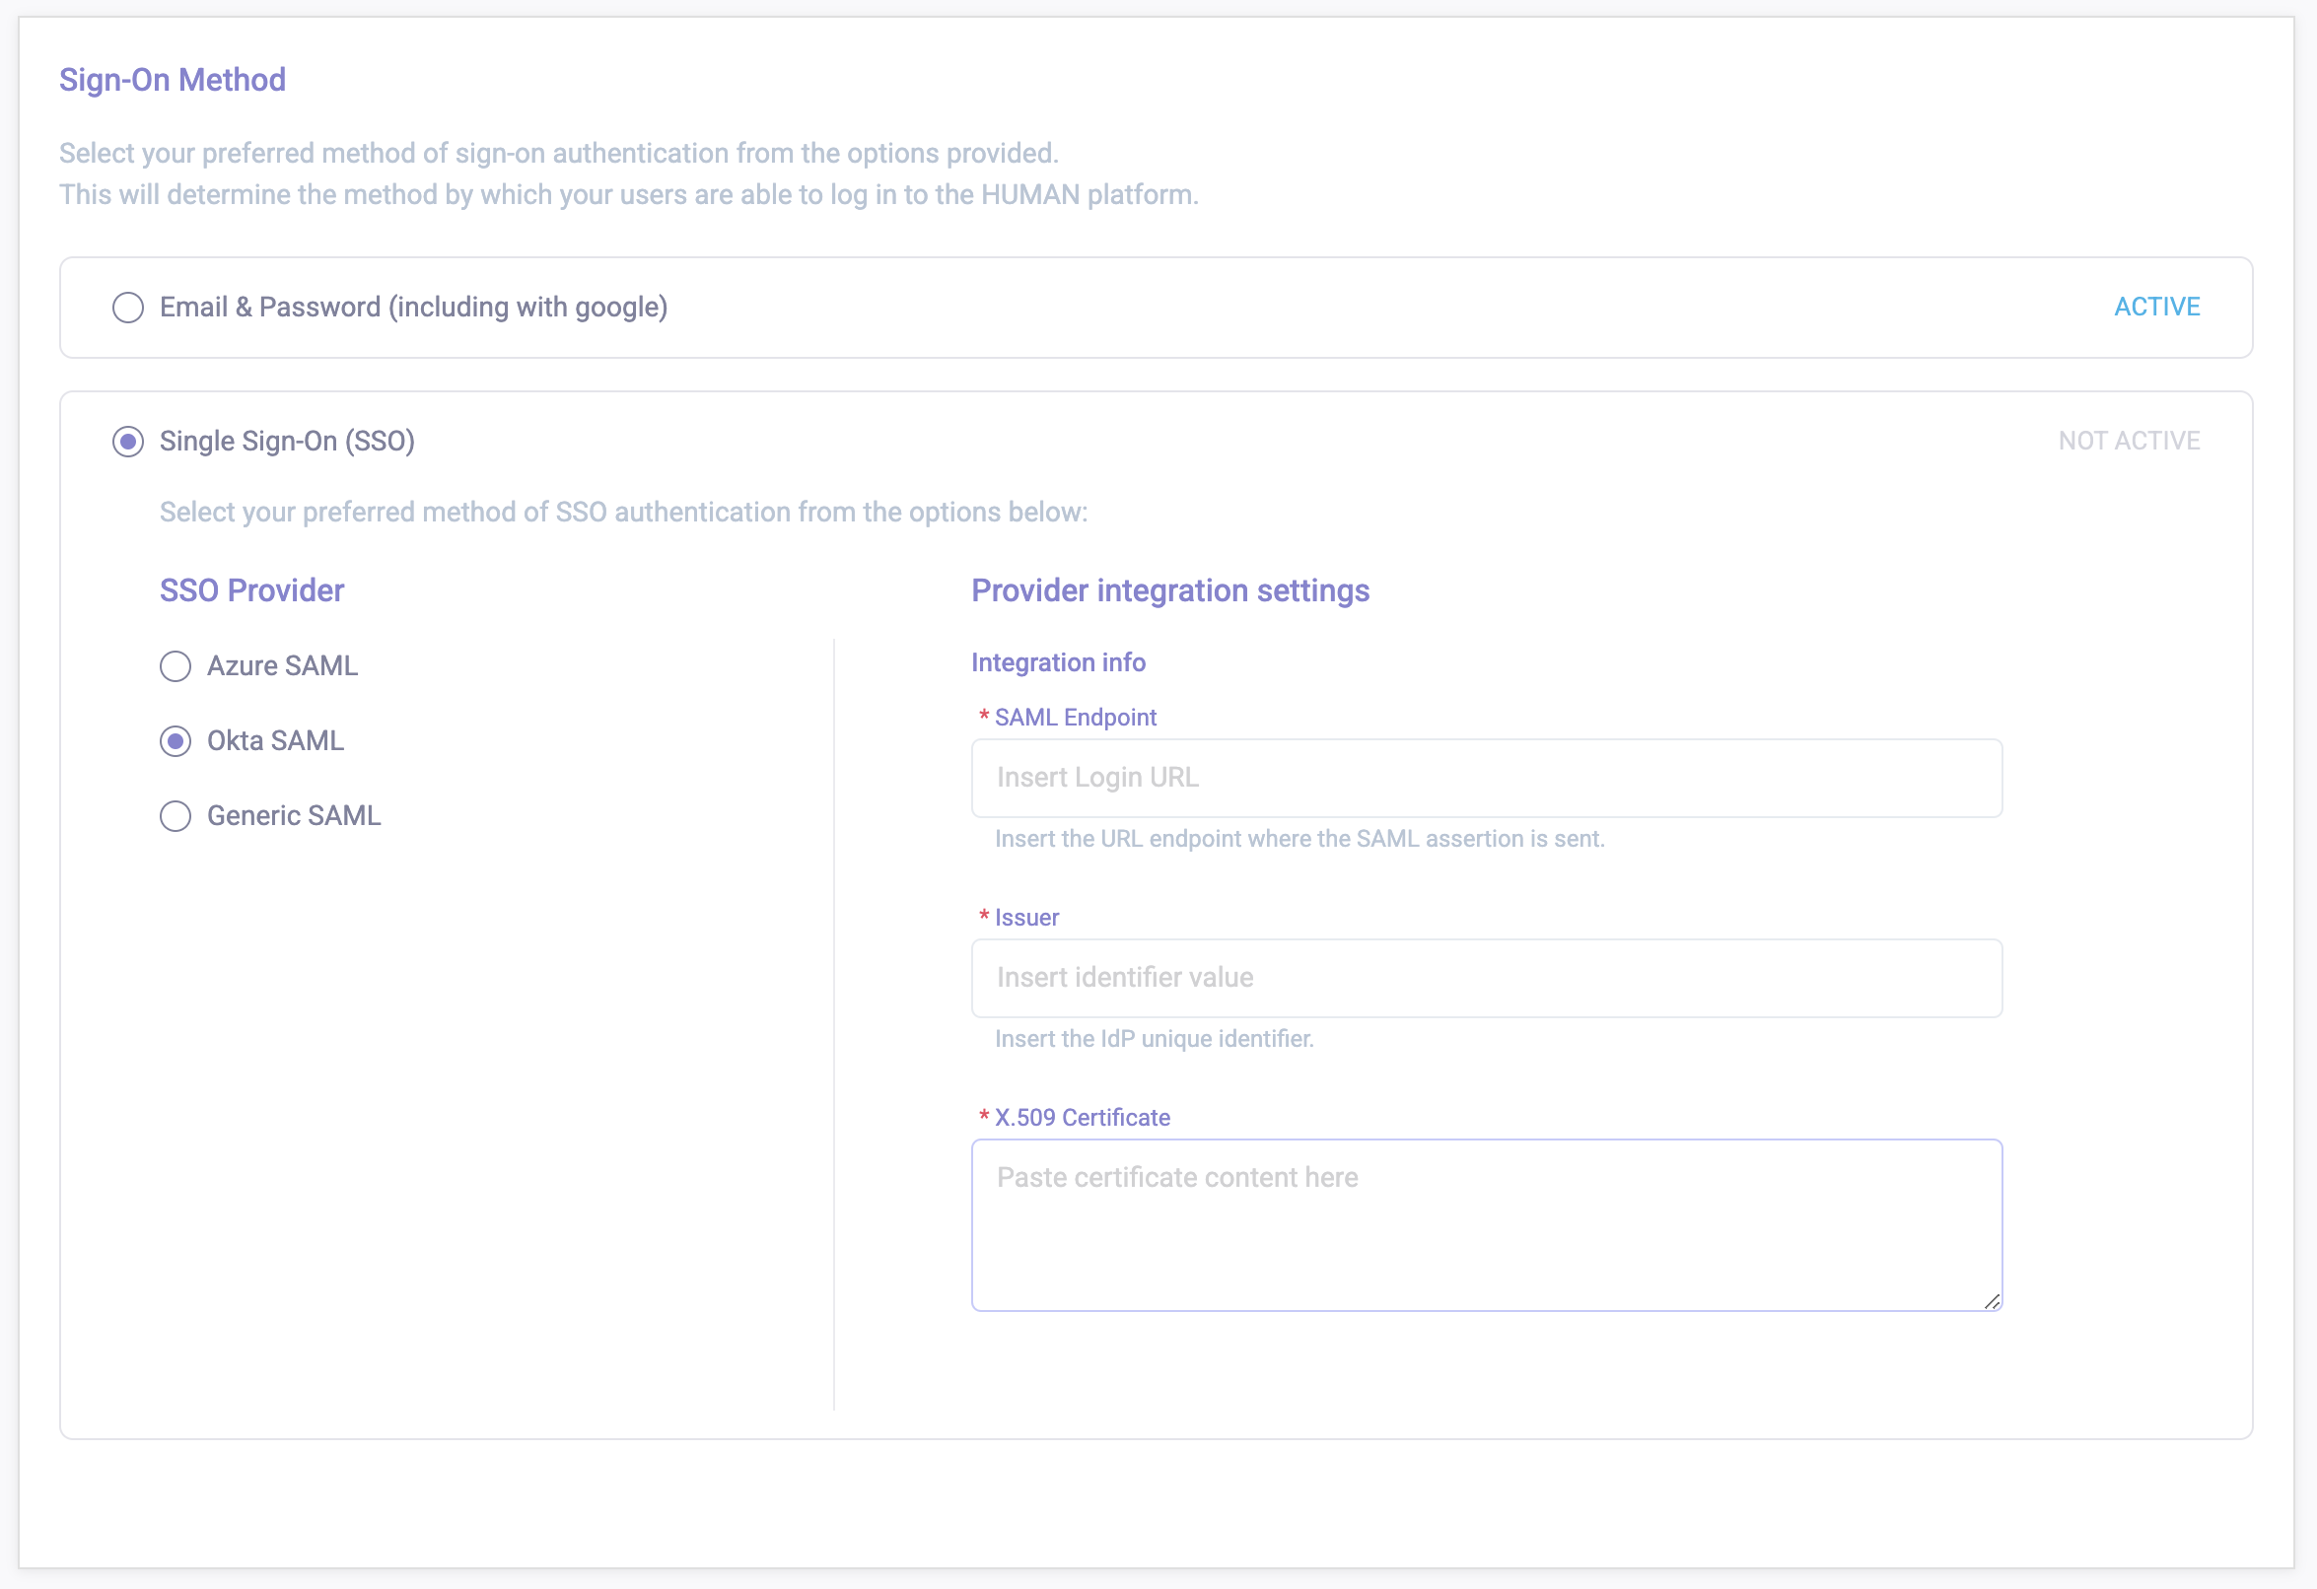Viewport: 2317px width, 1589px height.
Task: Select Email & Password radio button
Action: click(x=127, y=307)
